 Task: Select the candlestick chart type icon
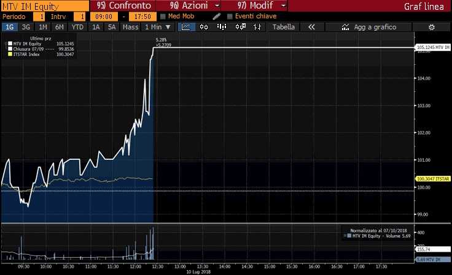pyautogui.click(x=204, y=27)
